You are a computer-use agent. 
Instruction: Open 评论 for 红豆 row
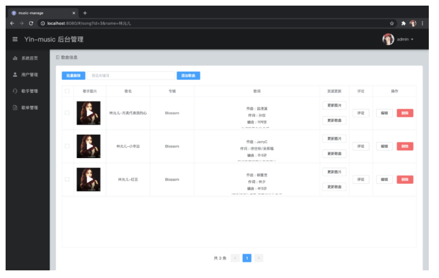tap(360, 180)
